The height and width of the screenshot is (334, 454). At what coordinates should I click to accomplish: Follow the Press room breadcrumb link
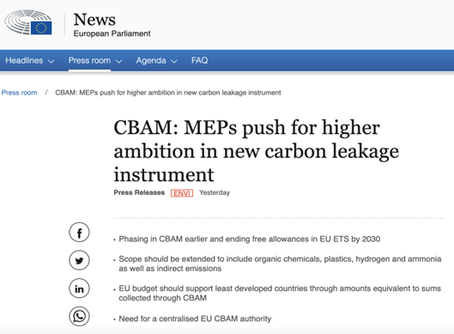coord(19,93)
